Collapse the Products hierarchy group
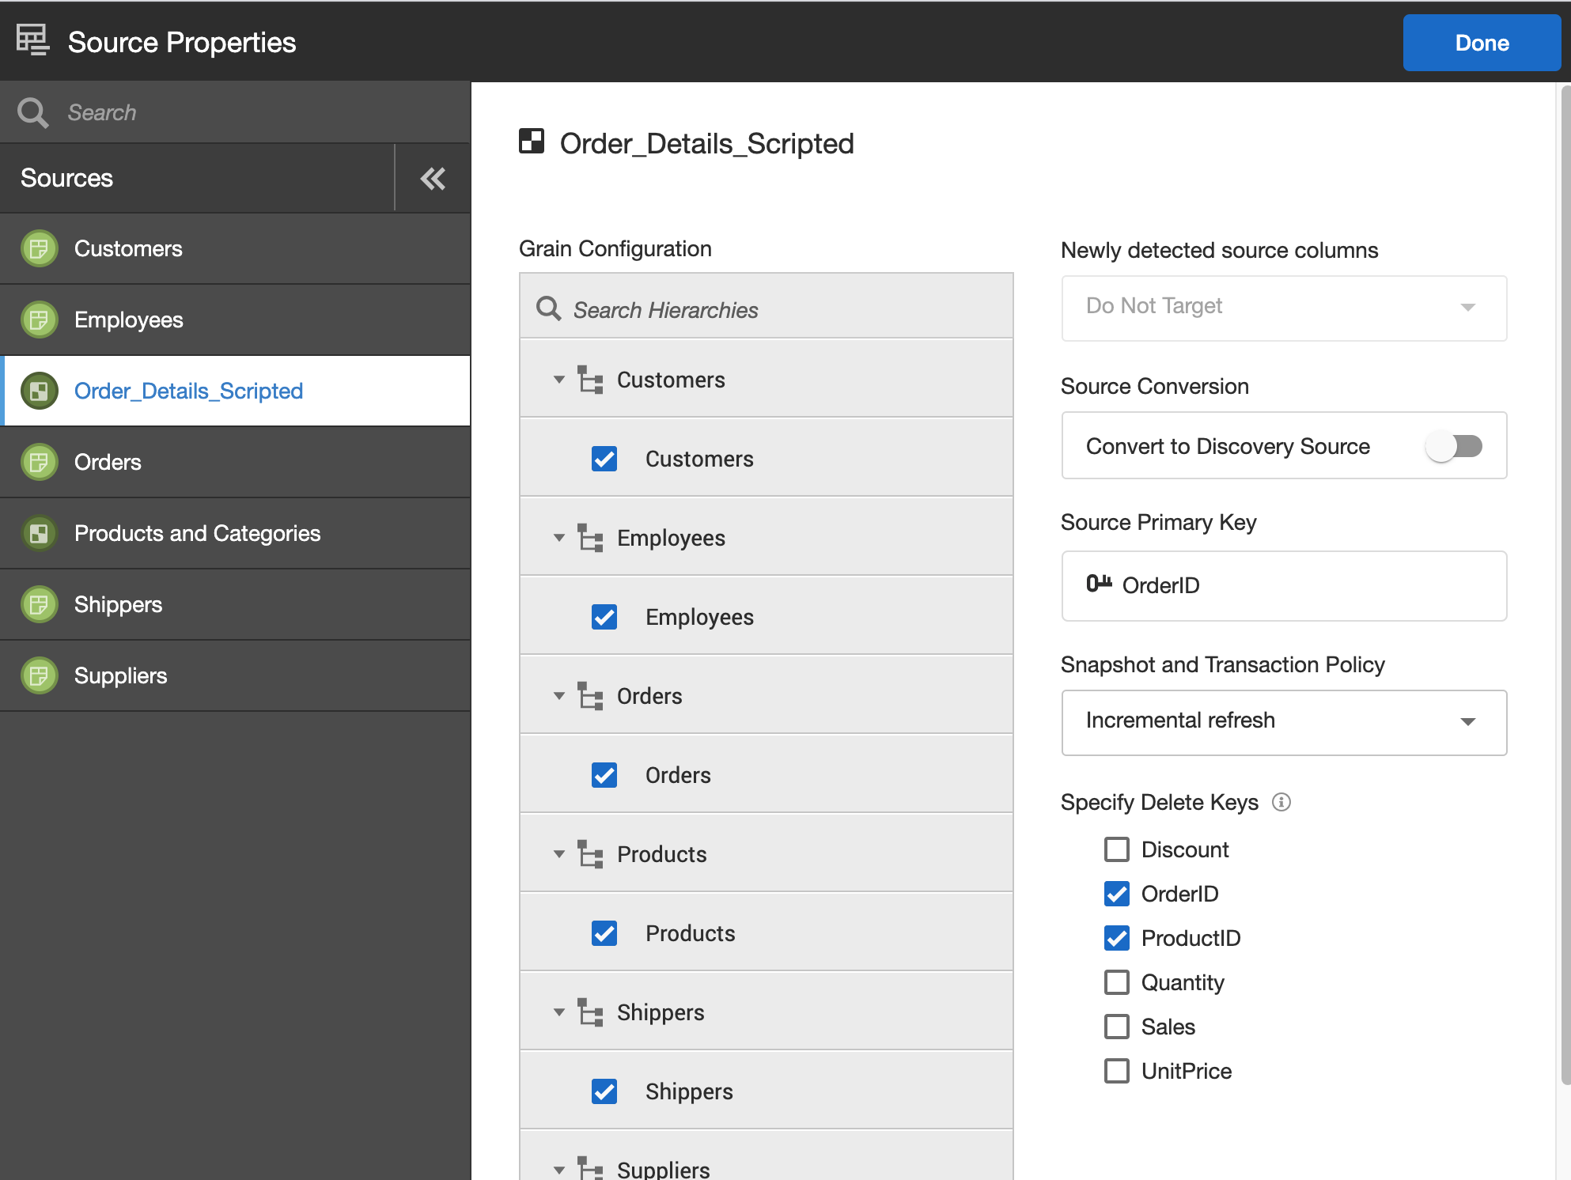 coord(559,854)
